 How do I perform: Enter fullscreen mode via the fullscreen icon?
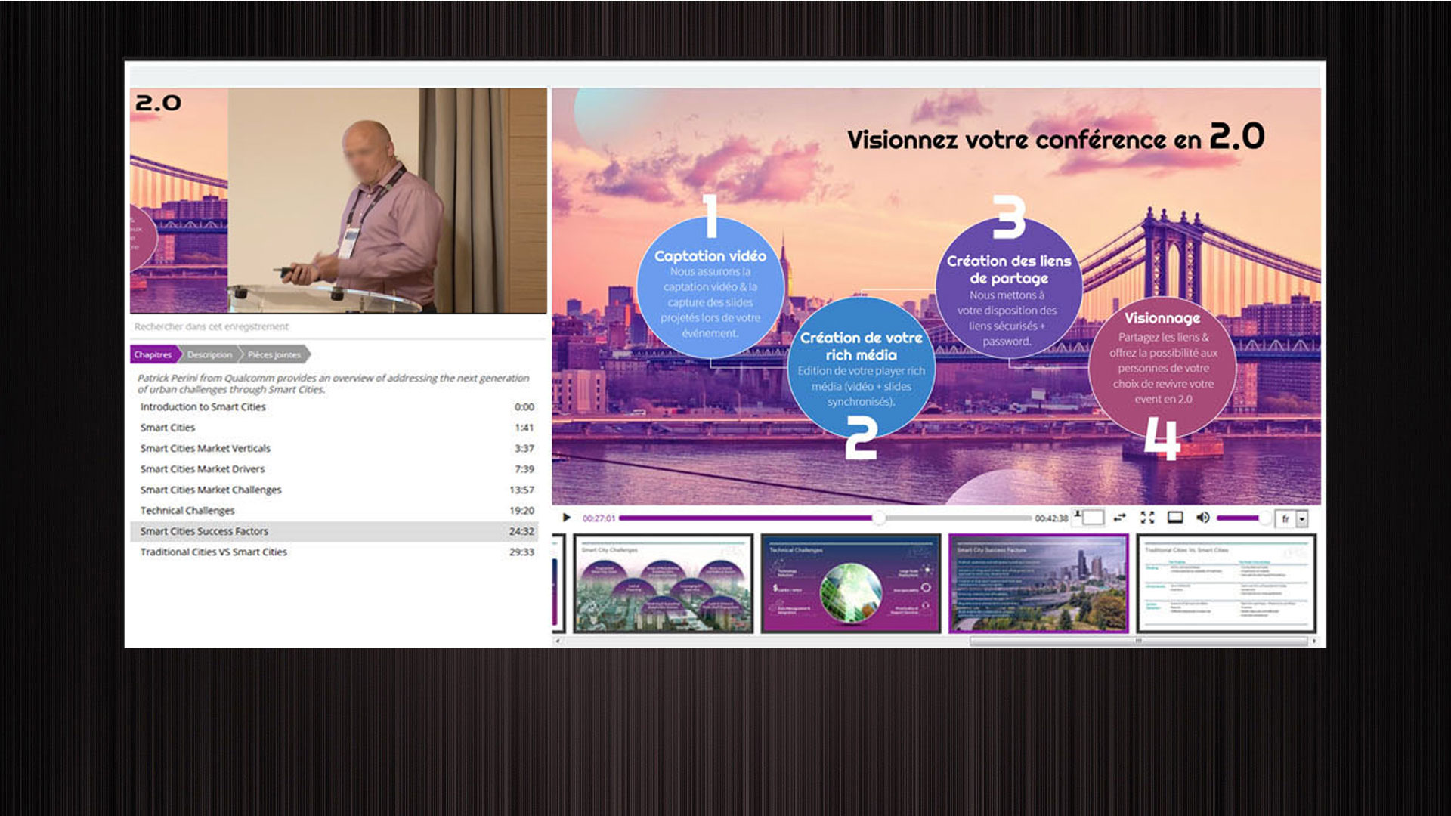(1146, 518)
